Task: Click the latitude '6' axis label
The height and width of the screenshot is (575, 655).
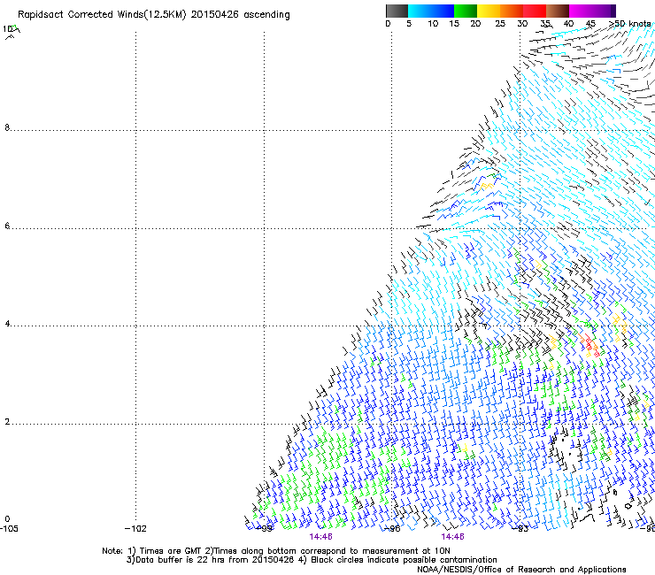Action: click(x=7, y=226)
